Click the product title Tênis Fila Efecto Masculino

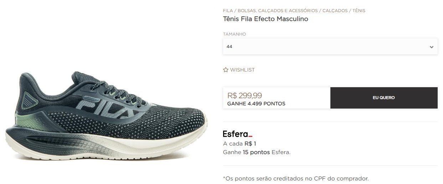click(x=266, y=19)
